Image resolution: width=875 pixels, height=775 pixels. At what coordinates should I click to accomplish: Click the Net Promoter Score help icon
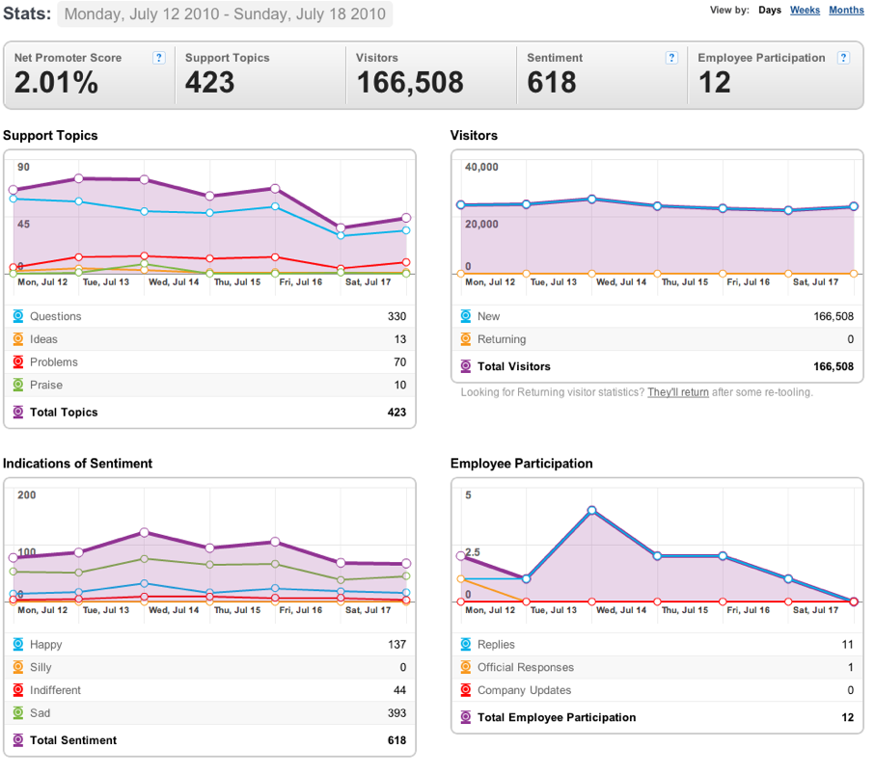[x=159, y=58]
